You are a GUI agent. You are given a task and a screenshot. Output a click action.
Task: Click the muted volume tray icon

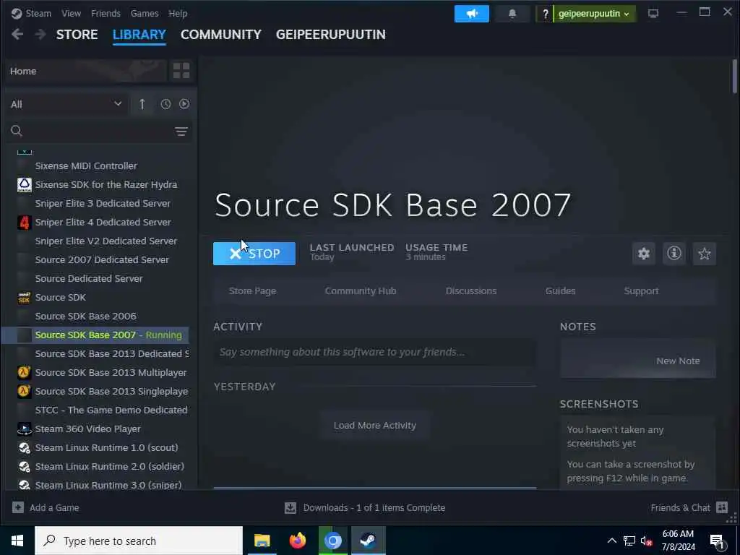click(647, 541)
